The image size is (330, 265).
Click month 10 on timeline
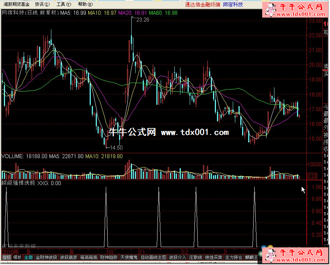point(110,252)
